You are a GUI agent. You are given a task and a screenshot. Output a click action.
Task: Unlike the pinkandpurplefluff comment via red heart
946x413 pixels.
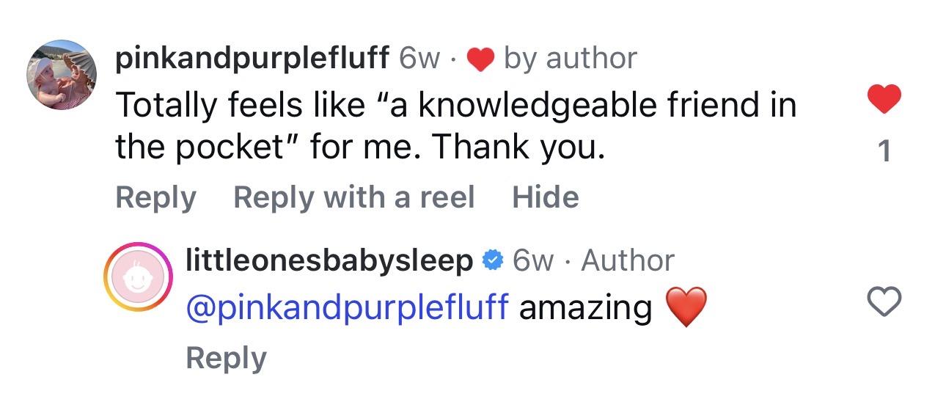884,98
